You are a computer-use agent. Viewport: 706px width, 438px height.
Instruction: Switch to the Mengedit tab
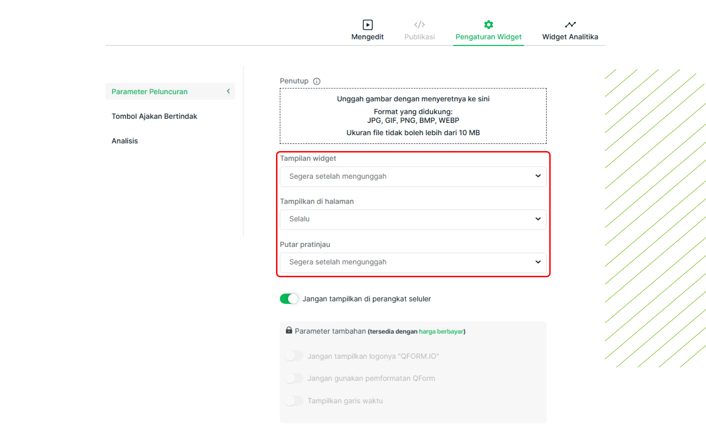pyautogui.click(x=367, y=37)
